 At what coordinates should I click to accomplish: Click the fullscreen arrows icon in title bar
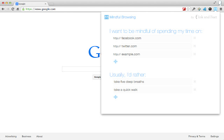tap(215, 2)
